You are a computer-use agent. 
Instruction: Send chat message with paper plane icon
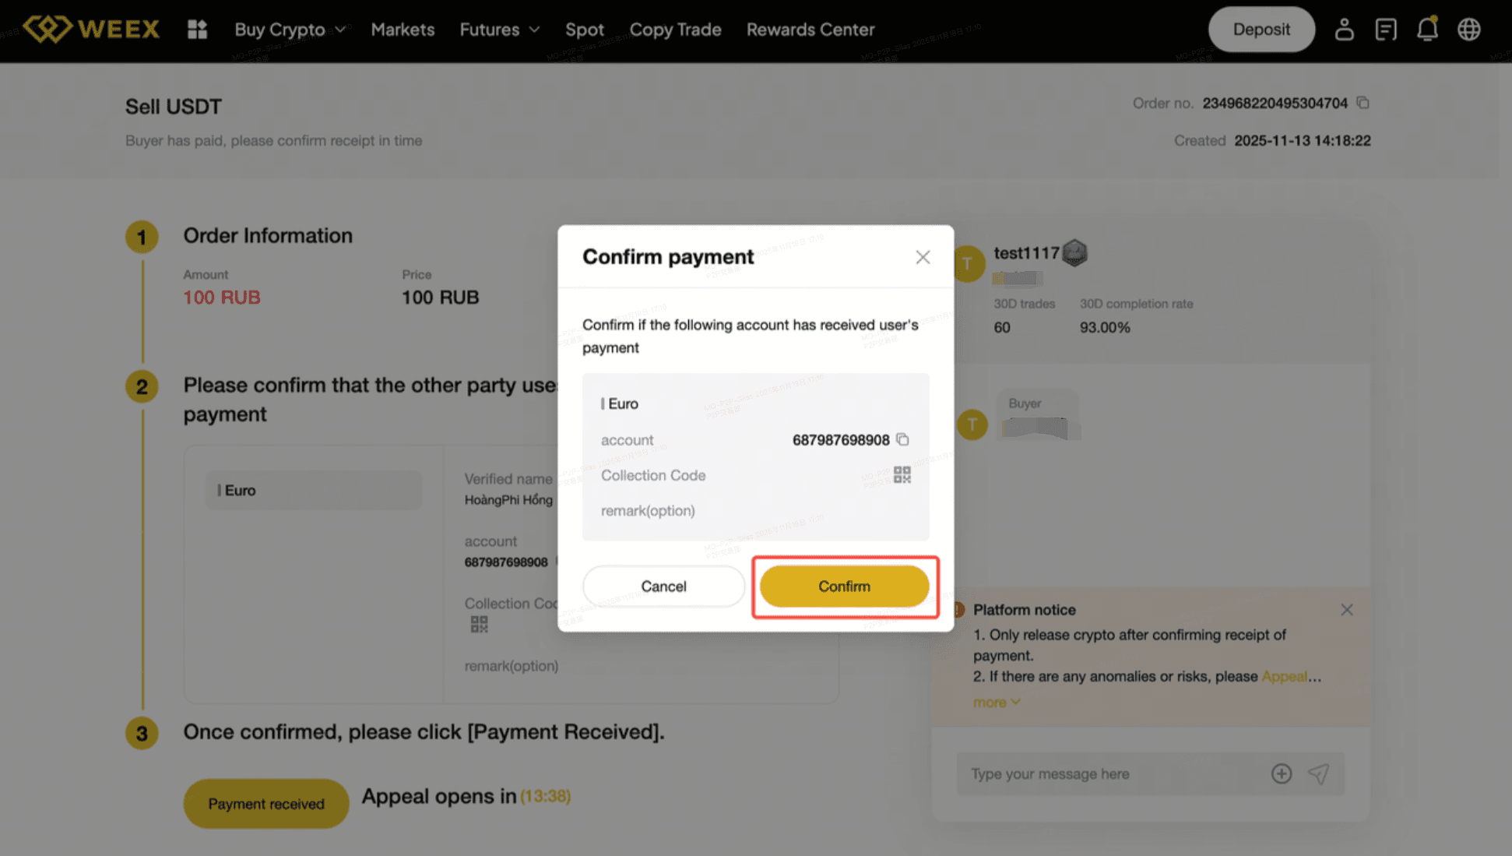pyautogui.click(x=1318, y=773)
